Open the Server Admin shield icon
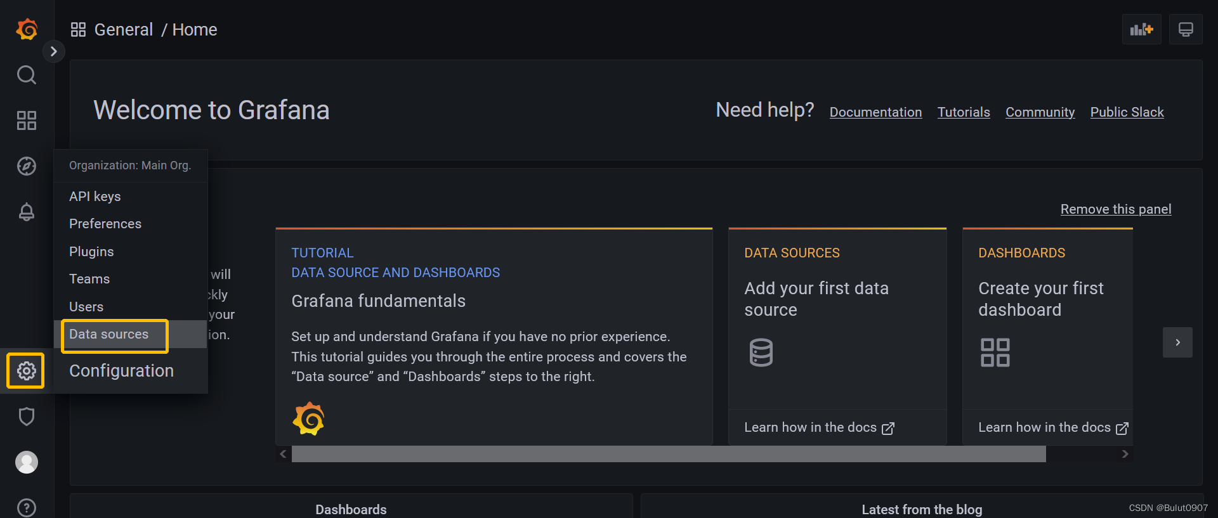This screenshot has height=518, width=1218. coord(27,417)
